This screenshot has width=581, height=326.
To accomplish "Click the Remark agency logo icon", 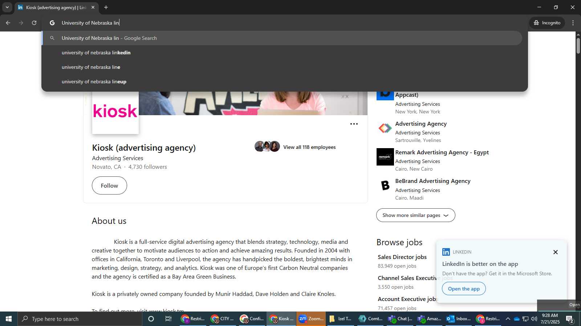I will point(385,157).
